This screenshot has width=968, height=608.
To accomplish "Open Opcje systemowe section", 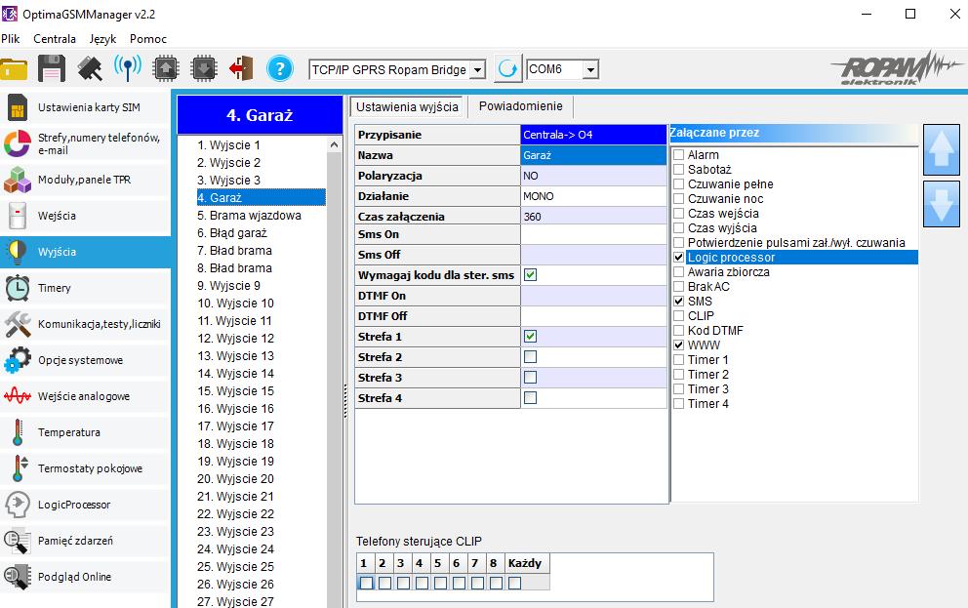I will [85, 360].
